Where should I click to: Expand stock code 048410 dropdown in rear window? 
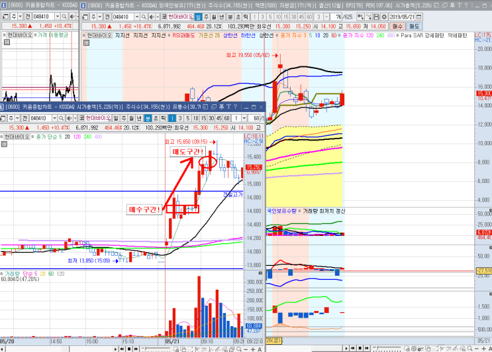click(137, 17)
